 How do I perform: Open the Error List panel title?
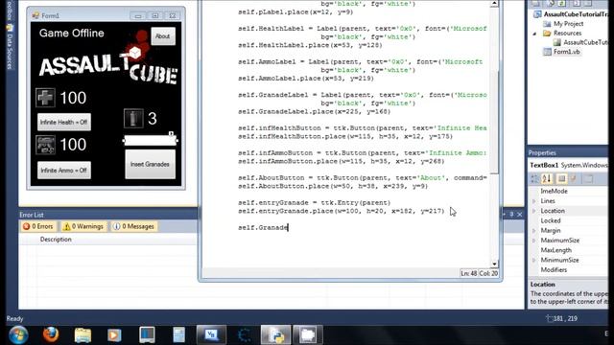[x=32, y=215]
